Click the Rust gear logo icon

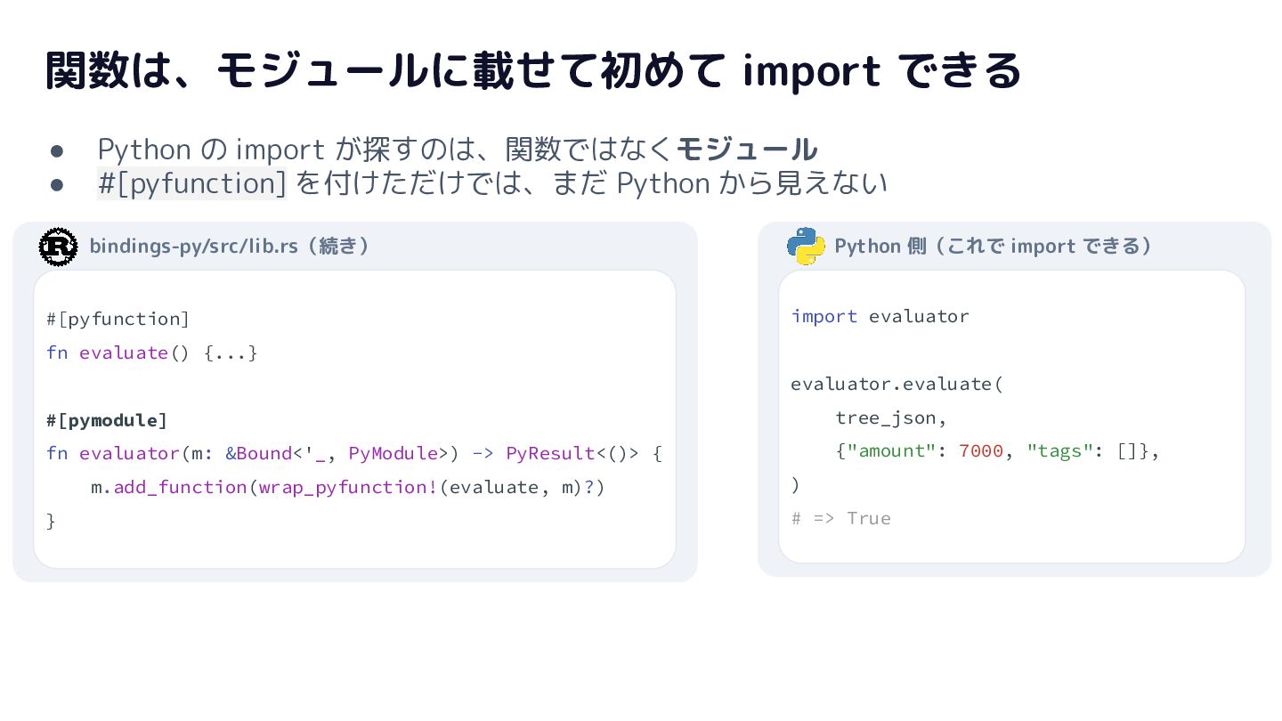tap(59, 247)
